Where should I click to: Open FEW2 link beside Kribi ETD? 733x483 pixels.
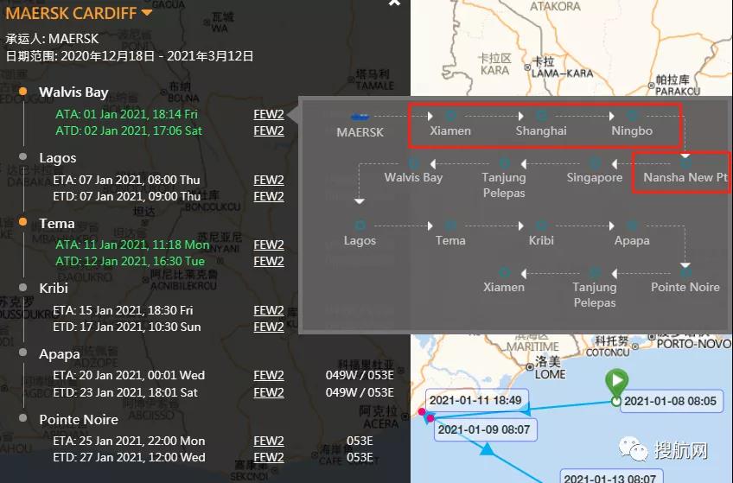tap(268, 327)
